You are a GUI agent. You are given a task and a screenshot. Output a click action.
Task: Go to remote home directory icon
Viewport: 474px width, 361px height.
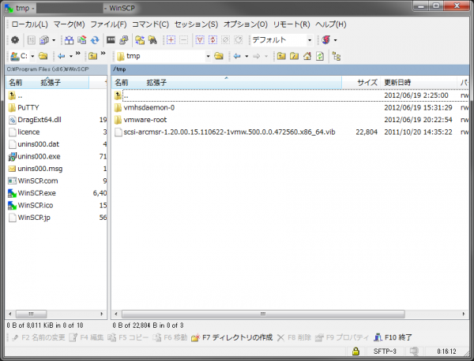307,56
